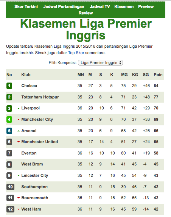Open the Review navigation link

tap(86, 13)
